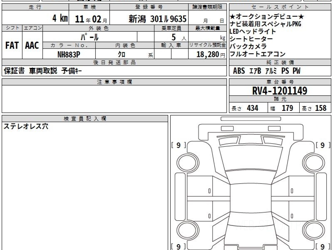Image resolution: width=333 pixels, height=250 pixels.
Task: Click sales point "シートヒーター"
Action: click(251, 39)
